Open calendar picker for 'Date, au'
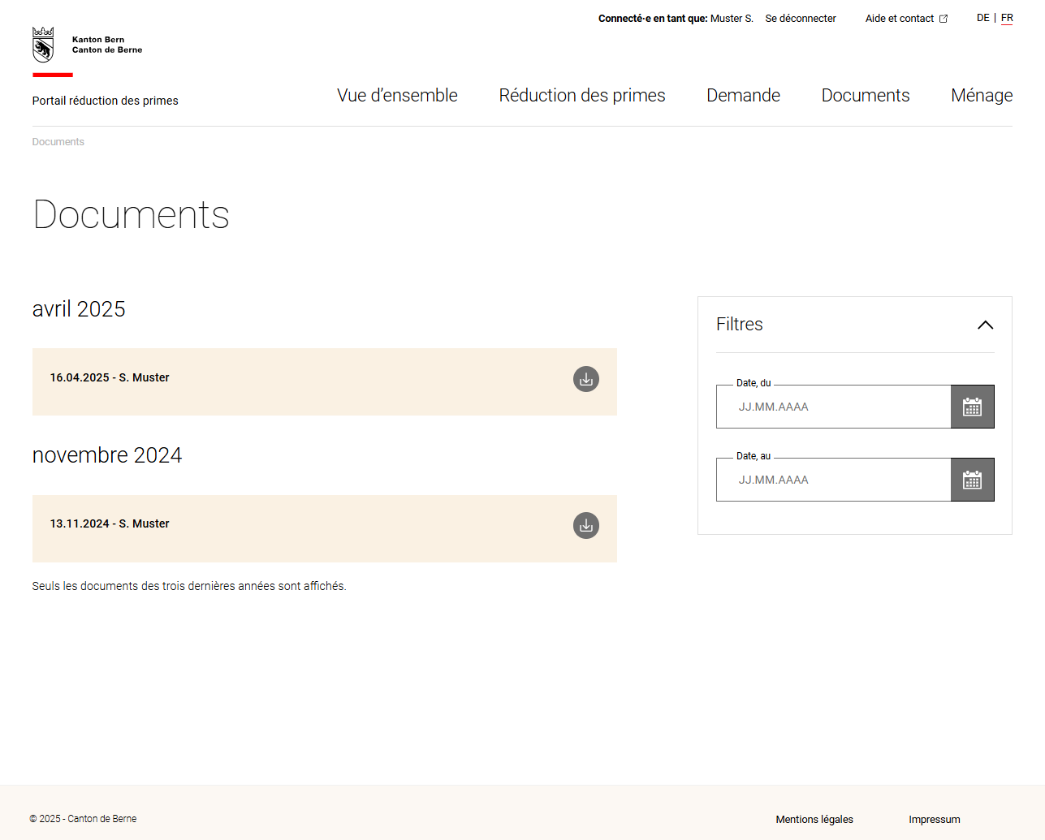 (x=972, y=480)
